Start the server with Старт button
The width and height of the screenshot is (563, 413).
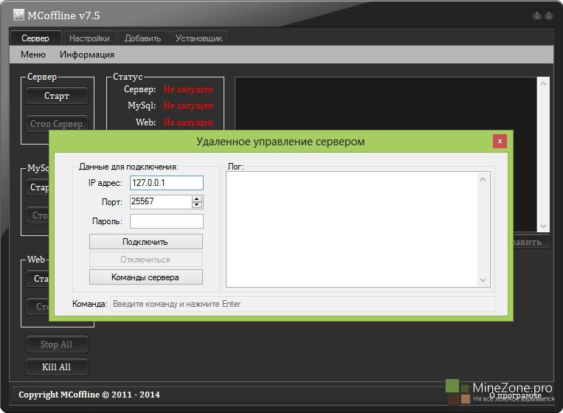57,96
